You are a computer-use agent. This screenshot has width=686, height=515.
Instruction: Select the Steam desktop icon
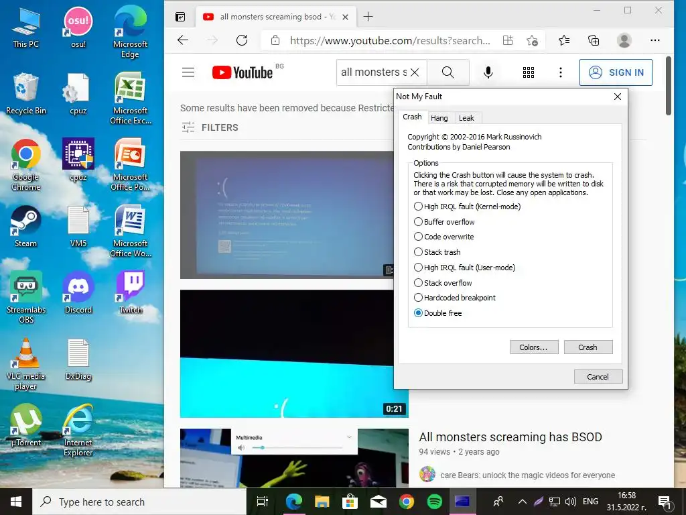pos(26,227)
